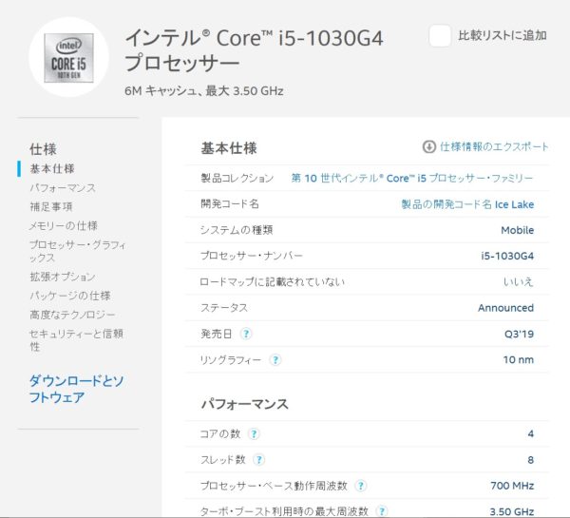Open the Ice Lake code name link
This screenshot has width=570, height=518.
pyautogui.click(x=466, y=204)
